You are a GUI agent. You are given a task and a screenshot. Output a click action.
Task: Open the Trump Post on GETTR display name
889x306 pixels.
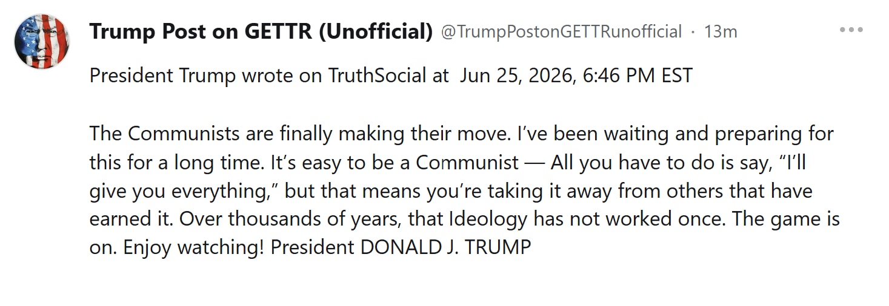261,31
